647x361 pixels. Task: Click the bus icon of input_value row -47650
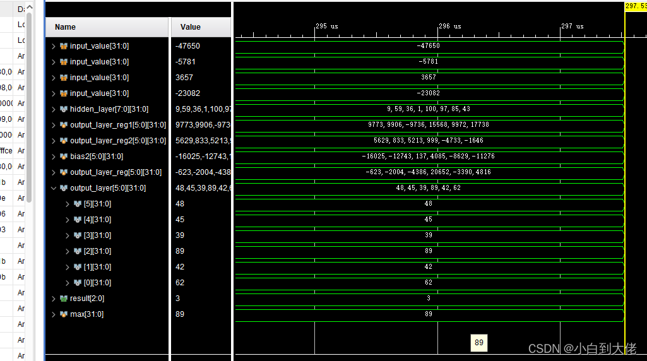tap(64, 46)
